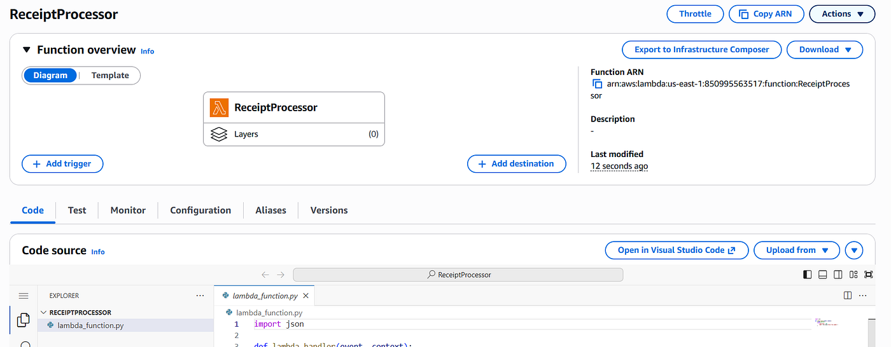Open the Function overview Info link
Screen dimensions: 891x347
click(148, 51)
